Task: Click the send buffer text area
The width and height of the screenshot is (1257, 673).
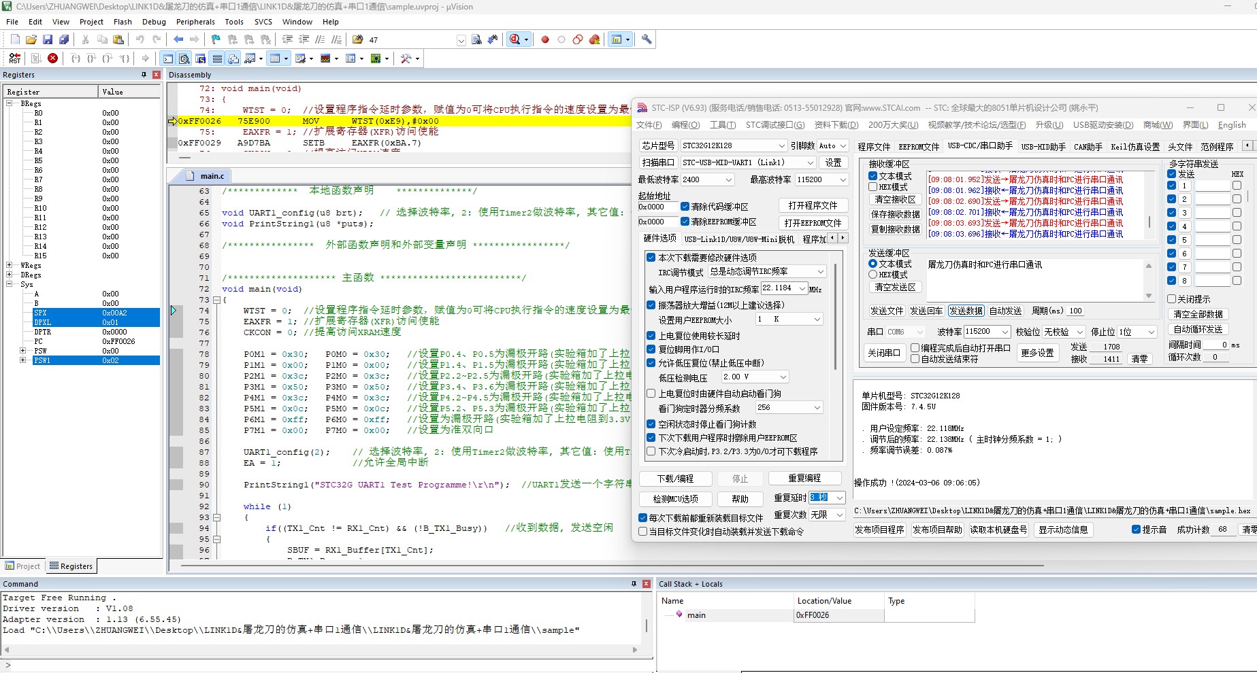Action: tap(1034, 279)
